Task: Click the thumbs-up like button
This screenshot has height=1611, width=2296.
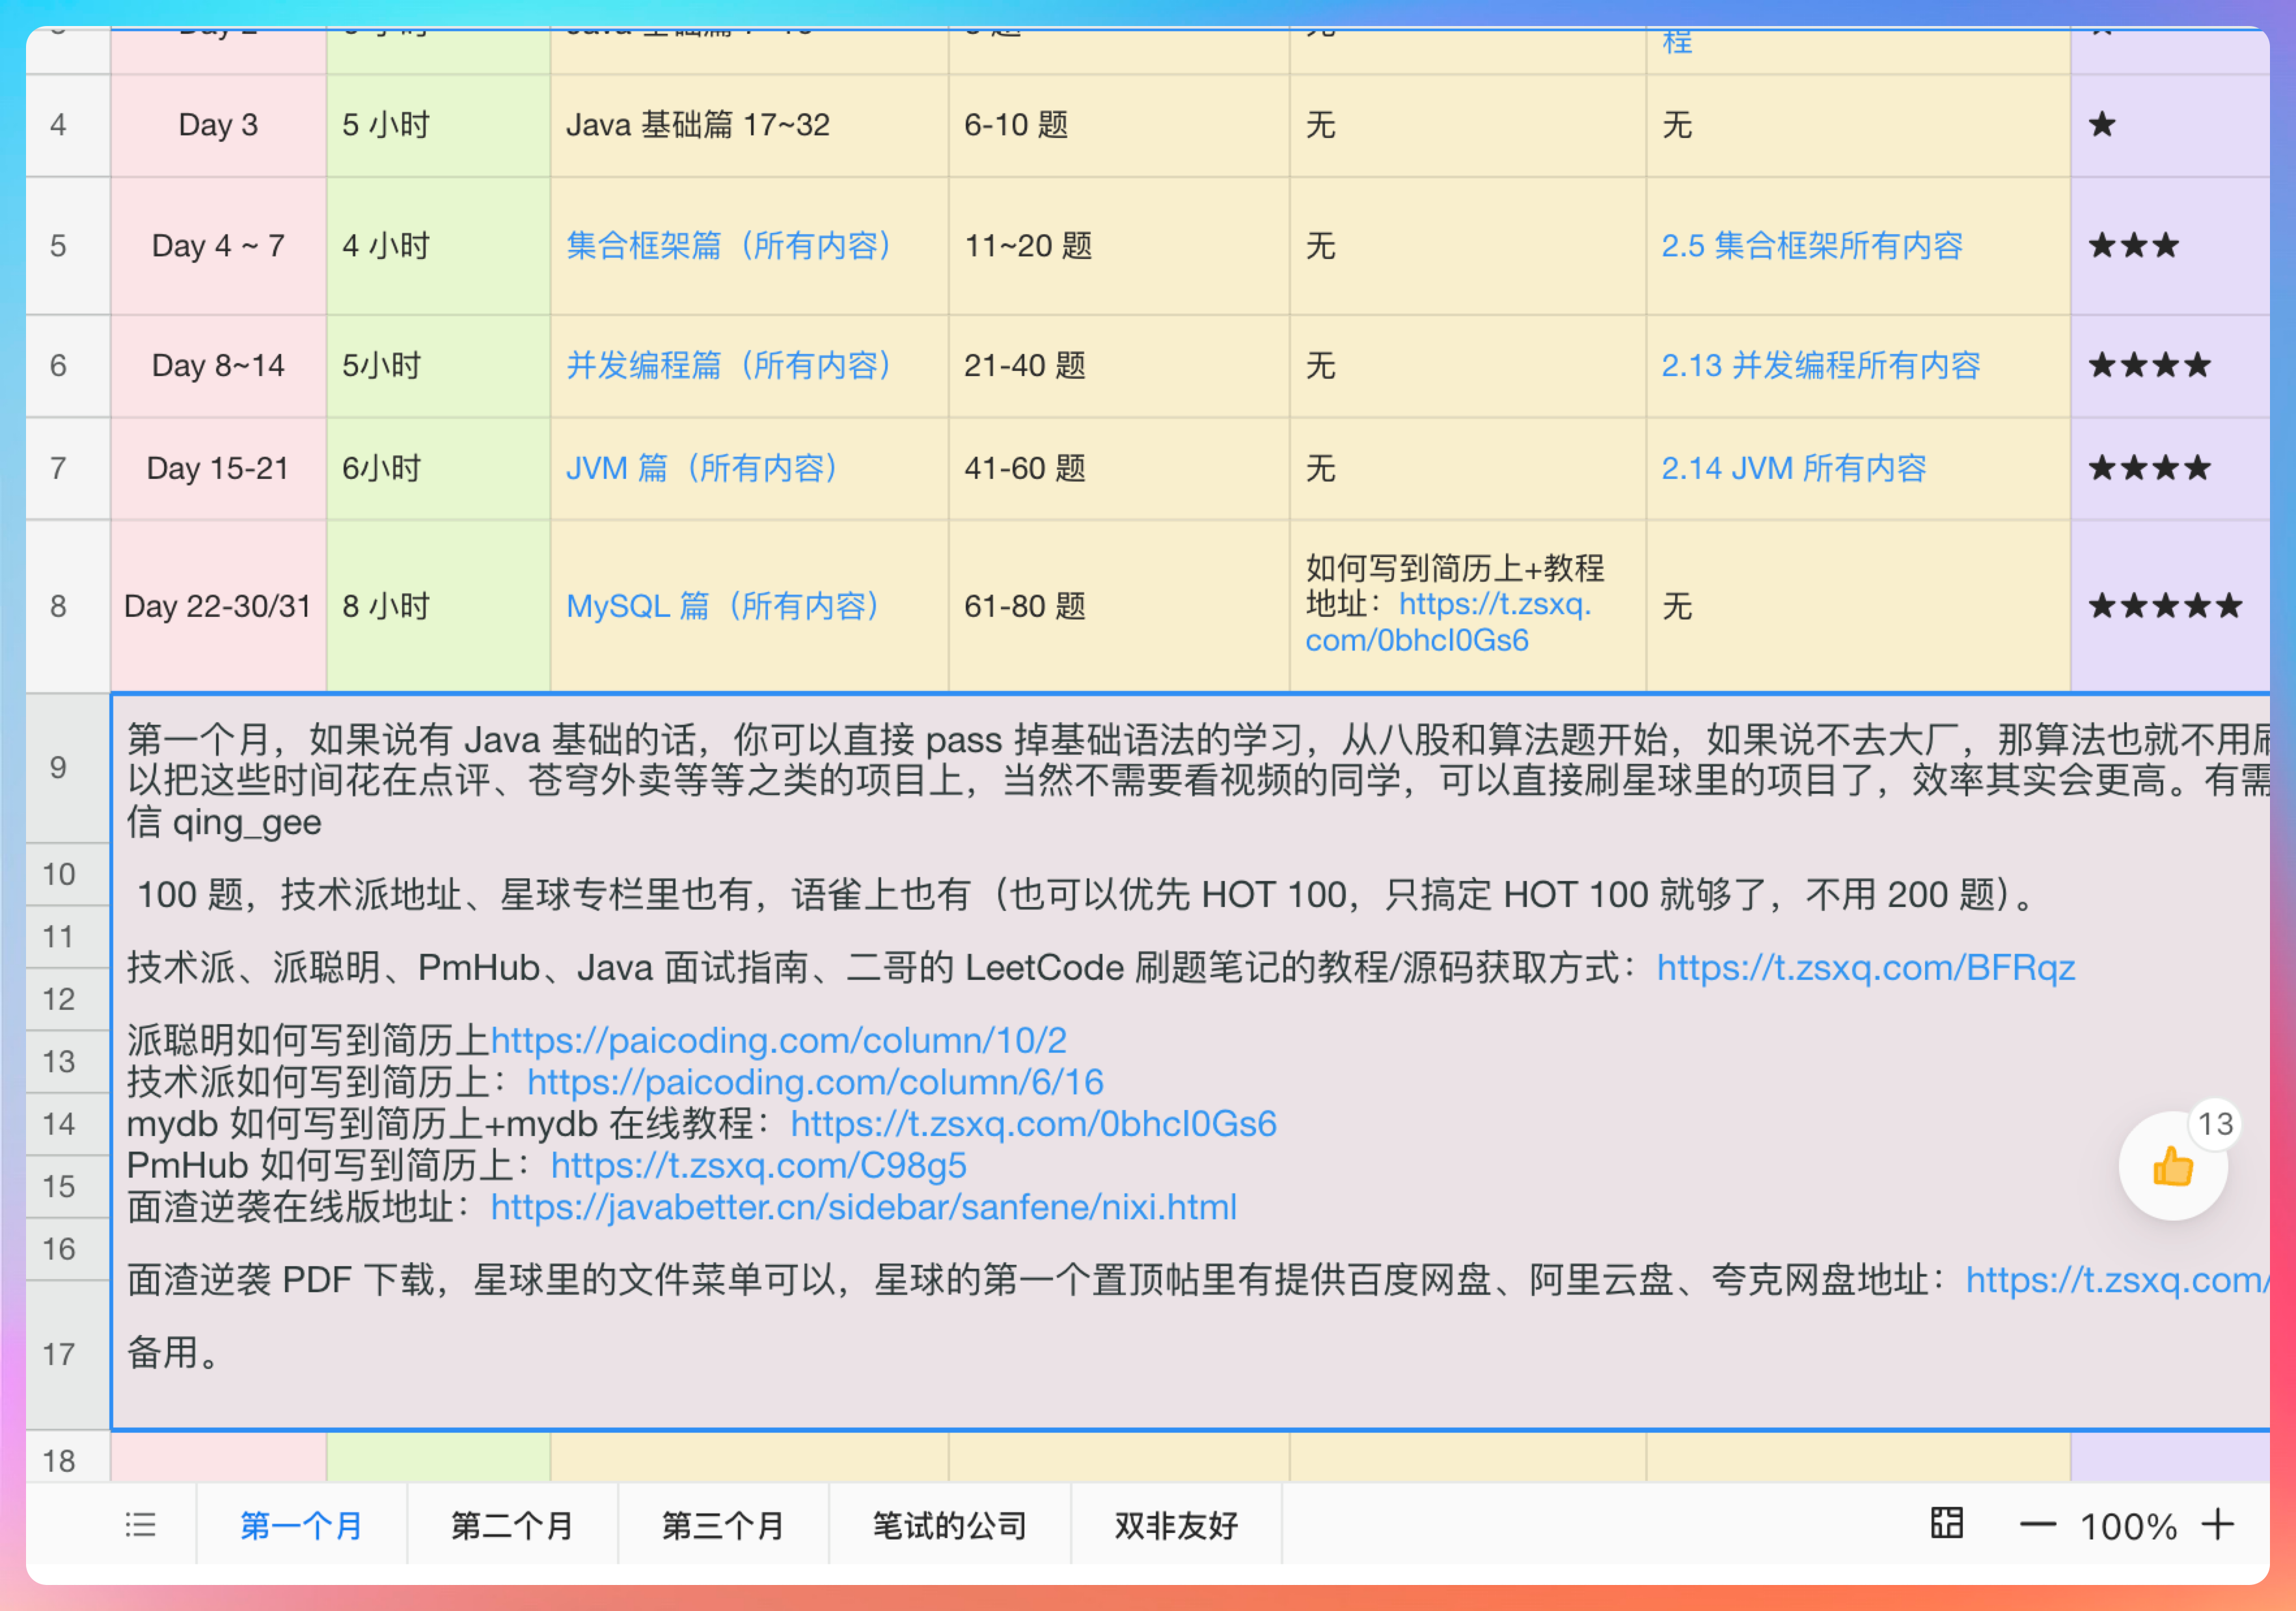Action: [2172, 1166]
